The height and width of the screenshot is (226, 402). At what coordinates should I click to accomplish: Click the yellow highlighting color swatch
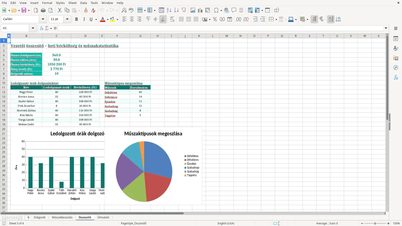click(x=113, y=19)
